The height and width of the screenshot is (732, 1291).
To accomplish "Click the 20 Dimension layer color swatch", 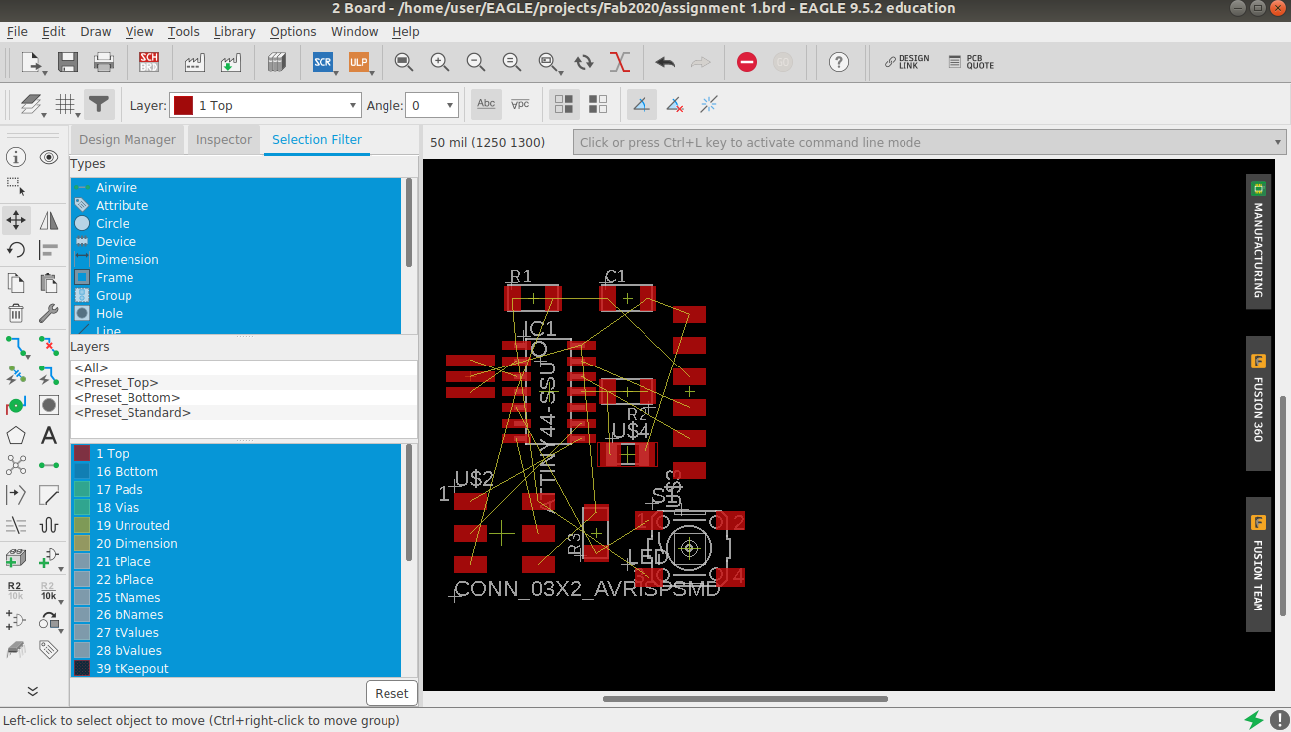I will pyautogui.click(x=82, y=543).
